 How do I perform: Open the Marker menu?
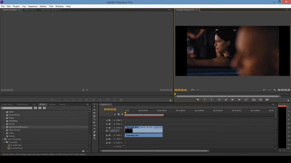[x=43, y=6]
